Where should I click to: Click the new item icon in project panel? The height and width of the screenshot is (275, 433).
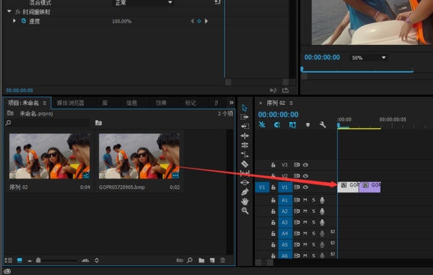tap(212, 260)
